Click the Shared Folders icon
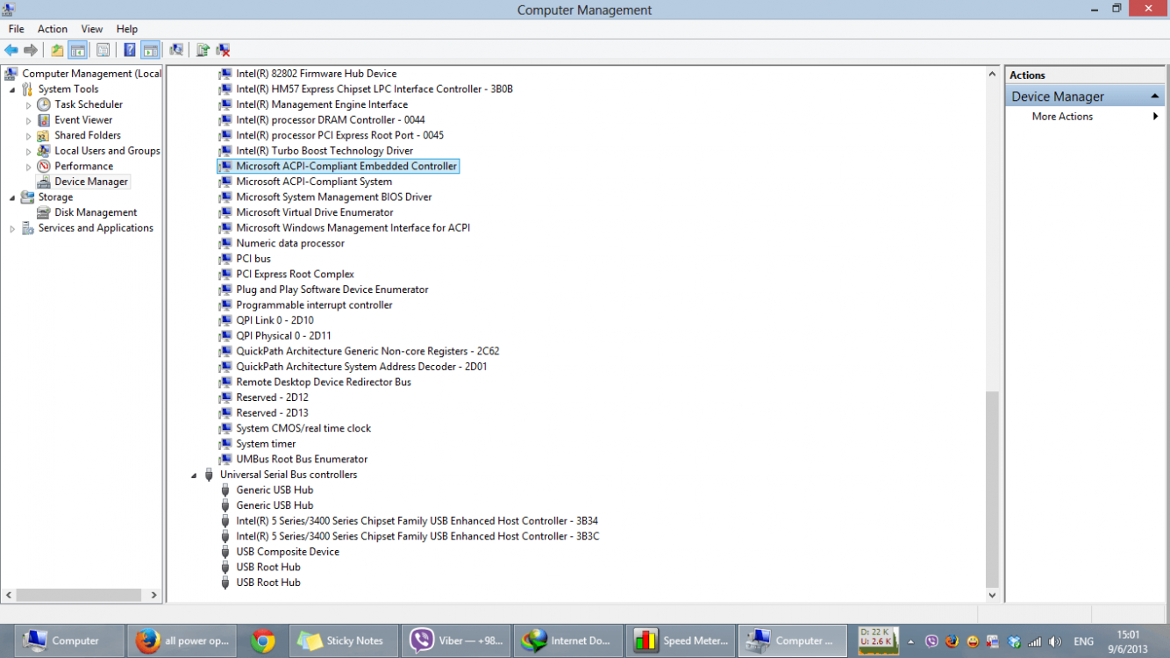Screen dimensions: 1170x658 (43, 135)
